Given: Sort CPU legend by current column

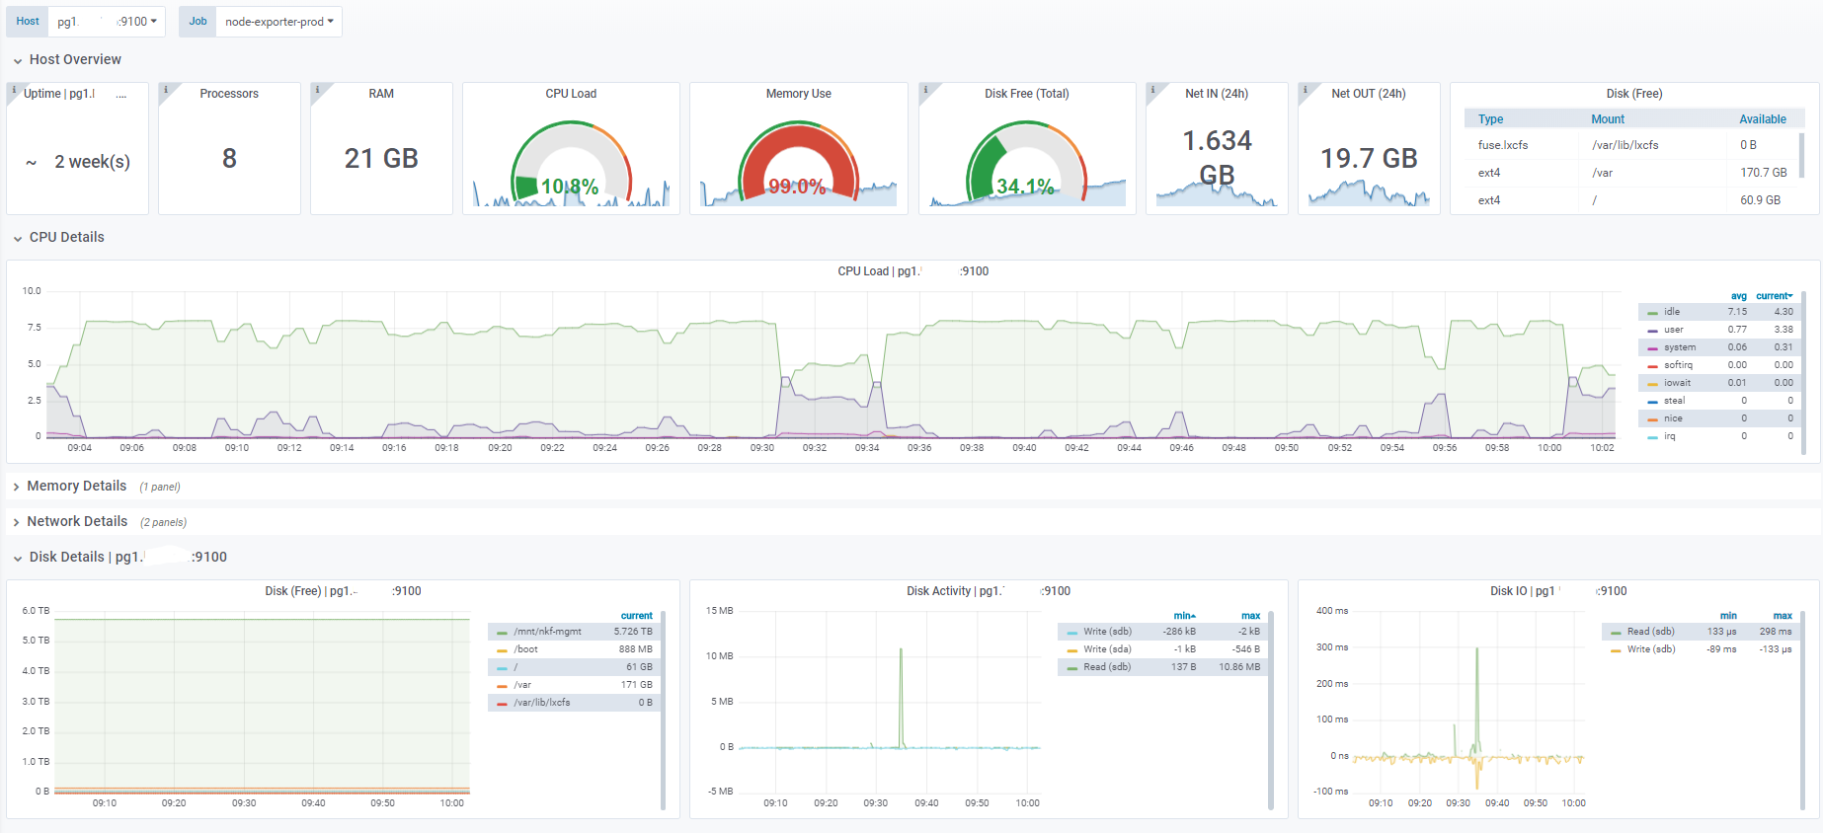Looking at the screenshot, I should tap(1775, 296).
